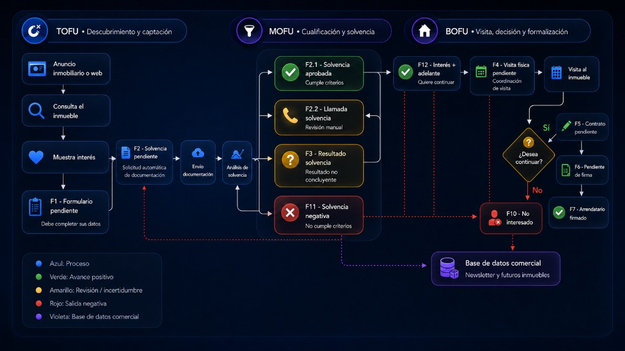
Task: Click the Envío documentación label
Action: [198, 171]
